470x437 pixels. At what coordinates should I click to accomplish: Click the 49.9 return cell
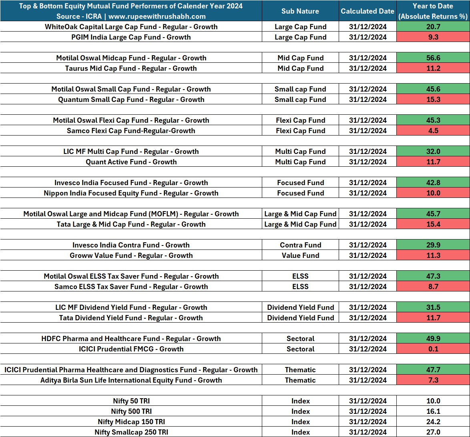[433, 339]
